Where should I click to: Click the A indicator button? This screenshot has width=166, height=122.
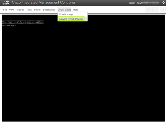pyautogui.click(x=148, y=10)
